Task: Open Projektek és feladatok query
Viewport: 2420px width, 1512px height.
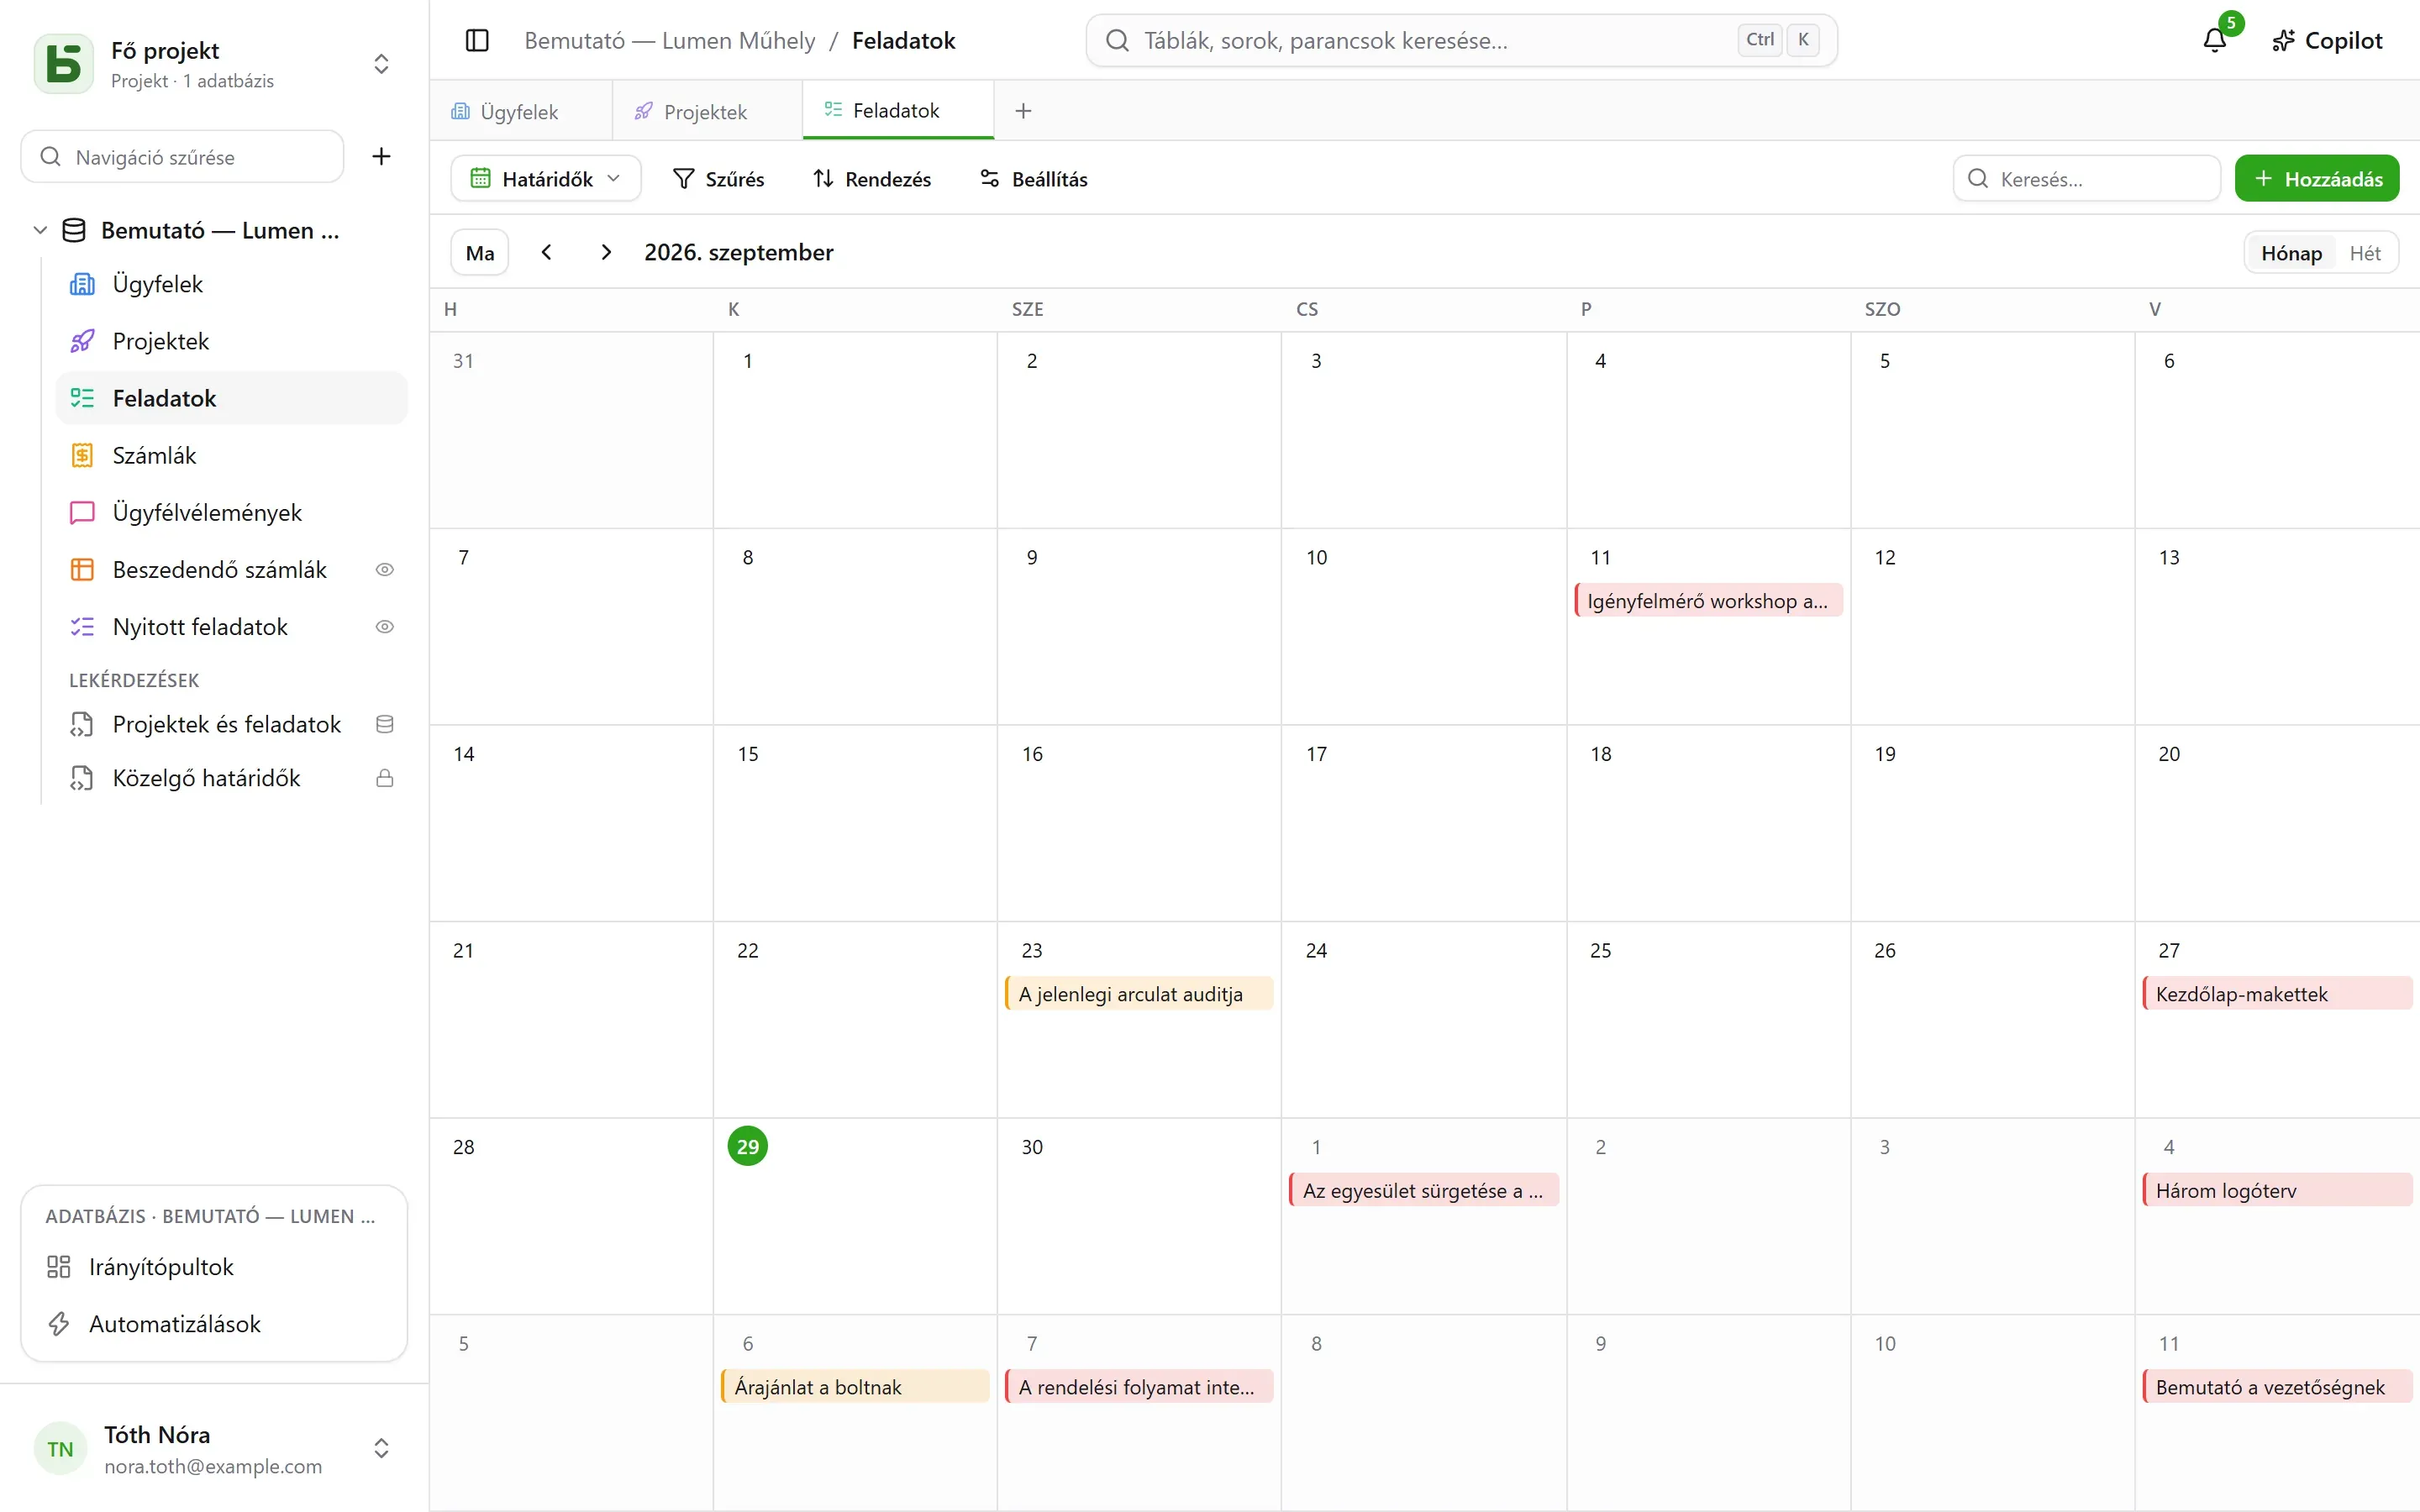Action: coord(231,724)
